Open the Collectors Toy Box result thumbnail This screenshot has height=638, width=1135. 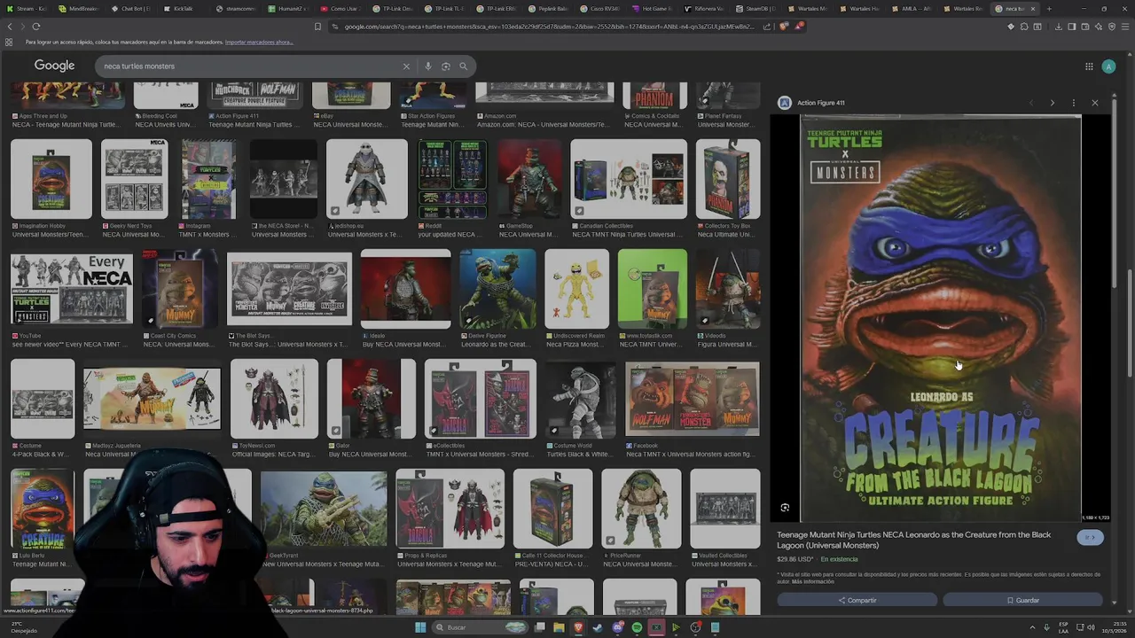tap(728, 179)
